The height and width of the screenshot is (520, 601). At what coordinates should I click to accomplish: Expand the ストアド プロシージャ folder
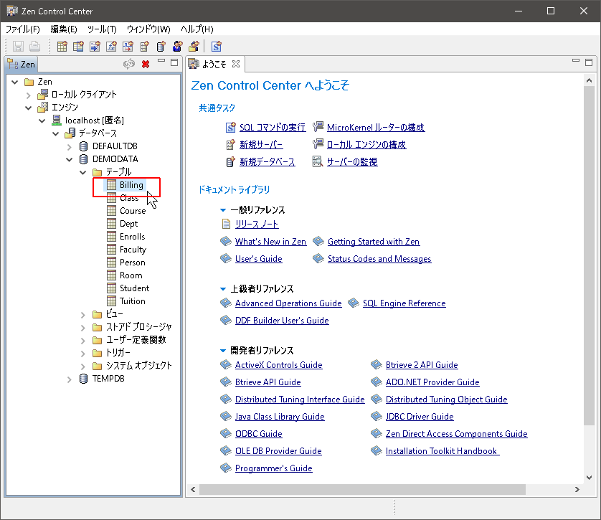(83, 327)
